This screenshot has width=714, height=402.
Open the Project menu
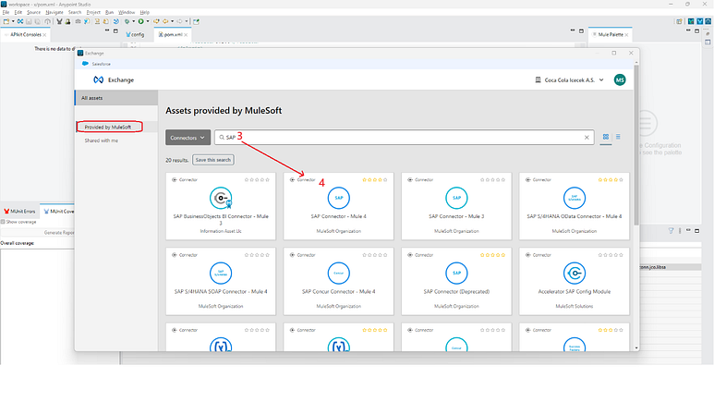93,12
